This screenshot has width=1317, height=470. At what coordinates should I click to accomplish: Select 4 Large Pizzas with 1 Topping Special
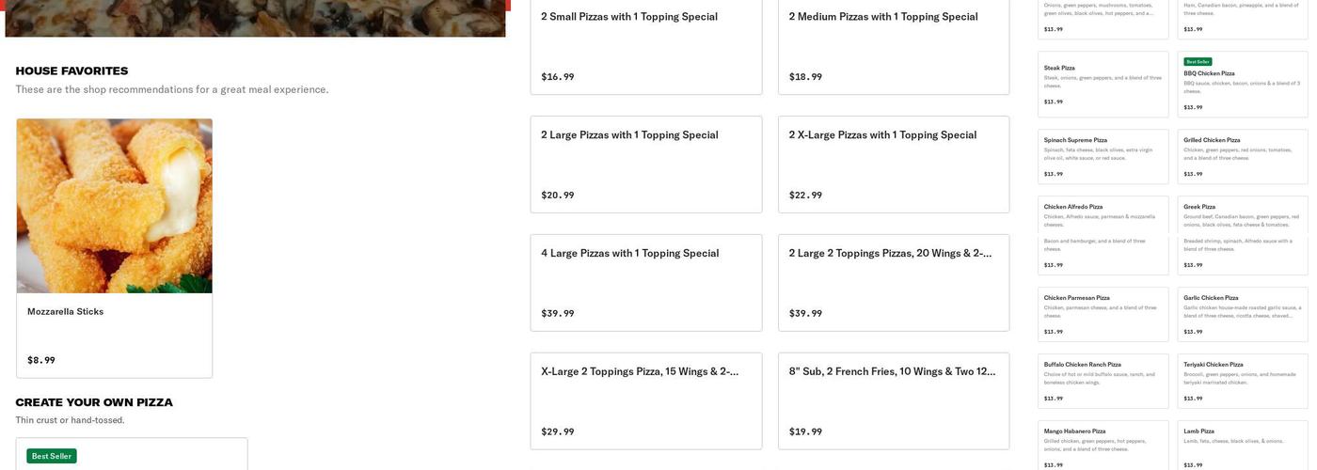tap(645, 282)
